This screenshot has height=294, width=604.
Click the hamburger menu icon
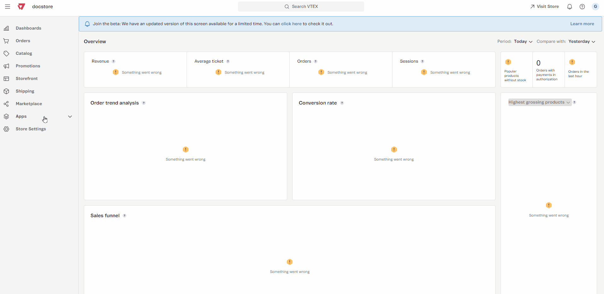tap(8, 7)
